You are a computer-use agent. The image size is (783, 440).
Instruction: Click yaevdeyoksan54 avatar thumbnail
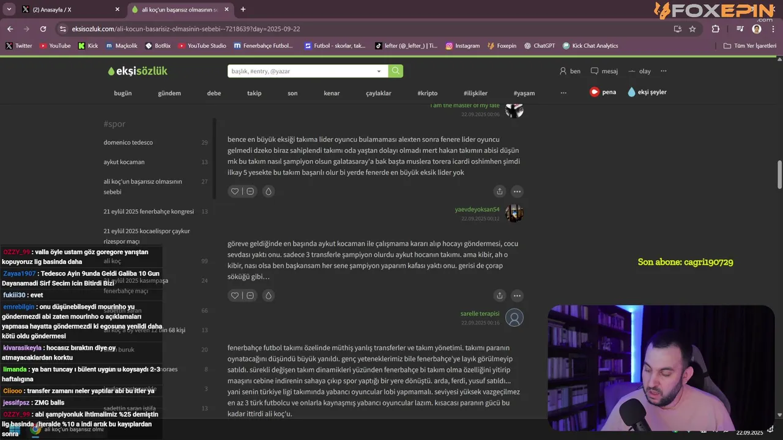coord(514,213)
